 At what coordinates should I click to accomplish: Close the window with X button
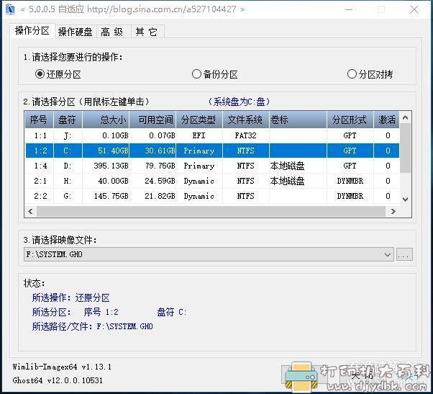[x=414, y=9]
